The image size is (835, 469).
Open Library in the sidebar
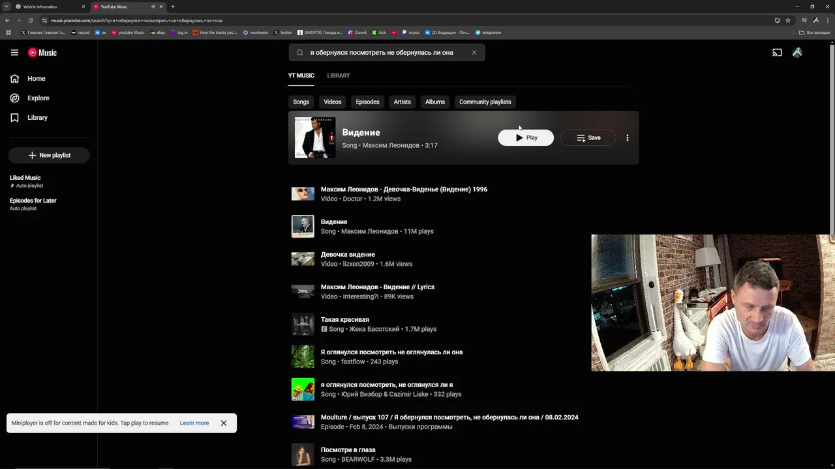29,118
